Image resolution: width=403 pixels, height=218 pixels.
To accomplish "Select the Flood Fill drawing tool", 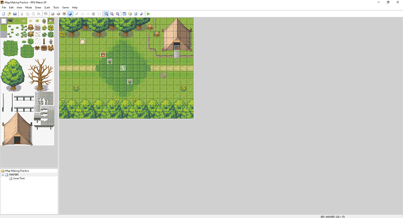I will click(93, 14).
